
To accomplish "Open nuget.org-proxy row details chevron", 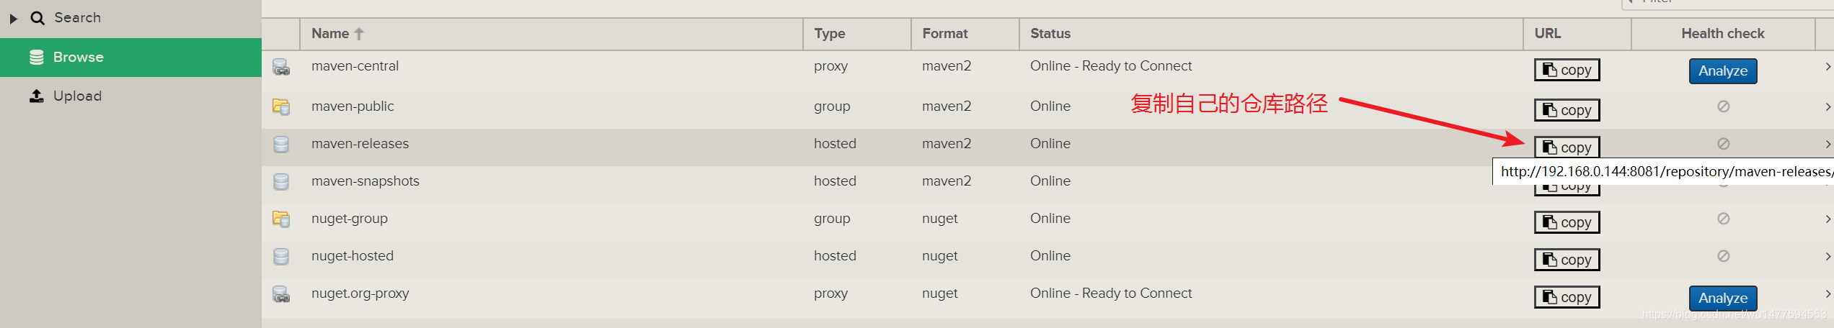I will [1828, 294].
